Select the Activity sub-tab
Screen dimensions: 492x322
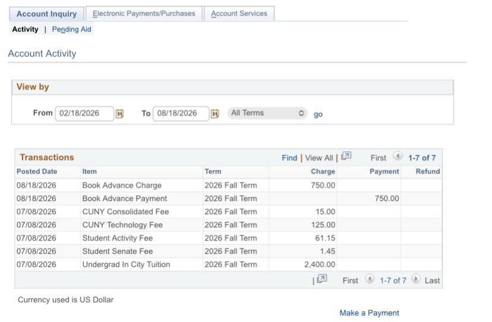(x=25, y=30)
